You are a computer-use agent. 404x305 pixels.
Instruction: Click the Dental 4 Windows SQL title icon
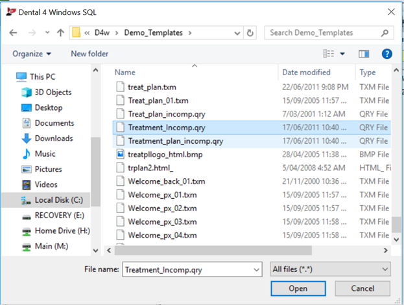[x=11, y=12]
